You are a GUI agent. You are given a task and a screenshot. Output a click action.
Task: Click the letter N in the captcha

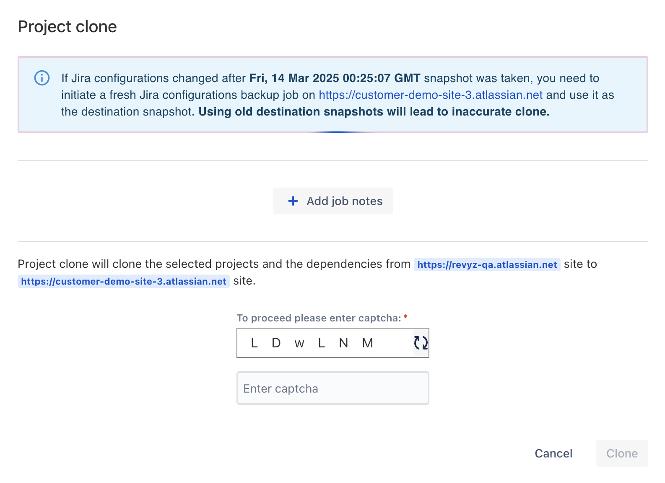coord(343,343)
